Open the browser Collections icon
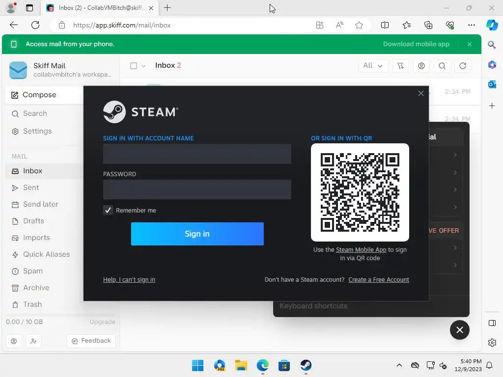503x377 pixels. [x=428, y=25]
